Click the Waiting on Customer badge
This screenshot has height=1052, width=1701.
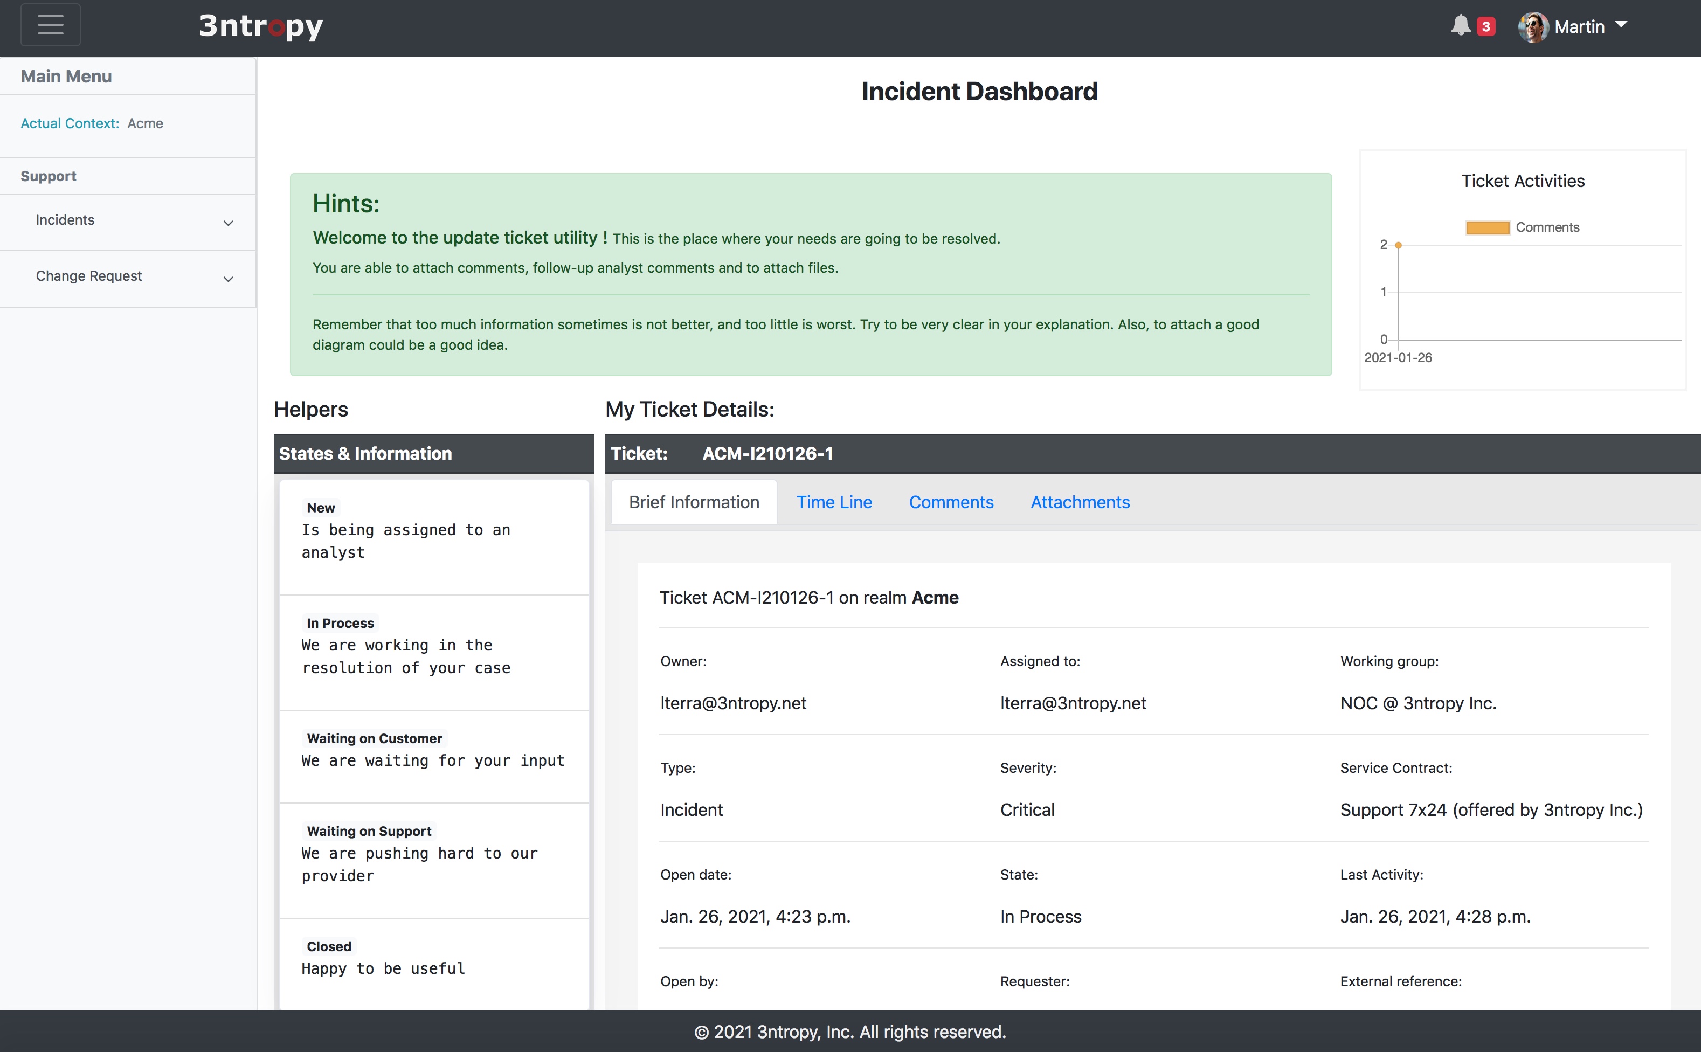(x=374, y=738)
